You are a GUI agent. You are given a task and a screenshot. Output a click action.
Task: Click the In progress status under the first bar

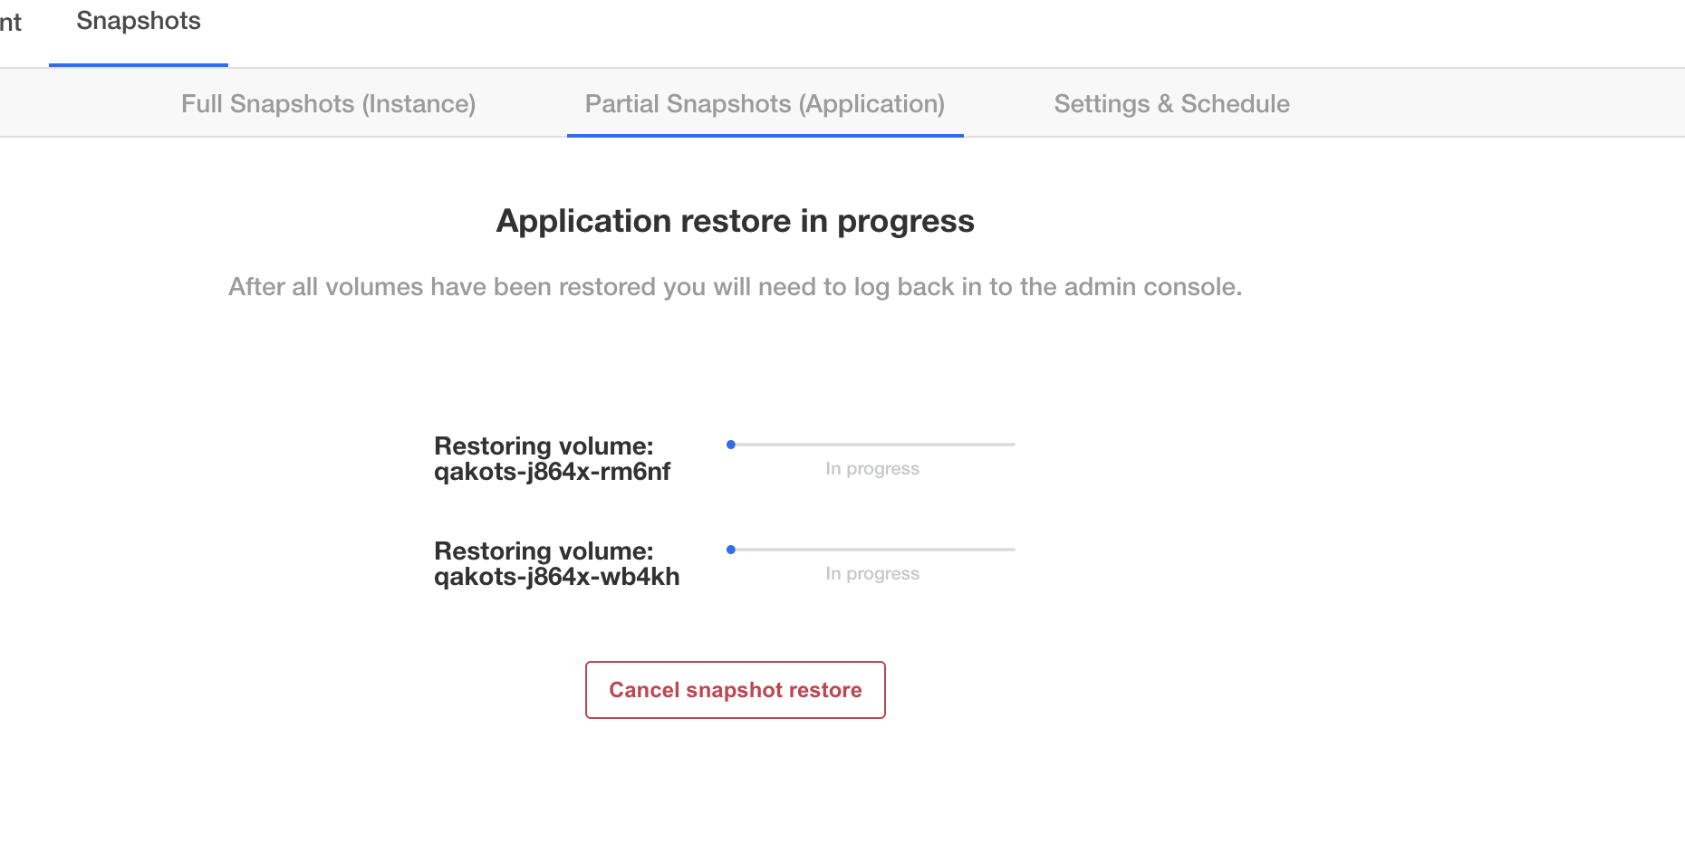(871, 468)
